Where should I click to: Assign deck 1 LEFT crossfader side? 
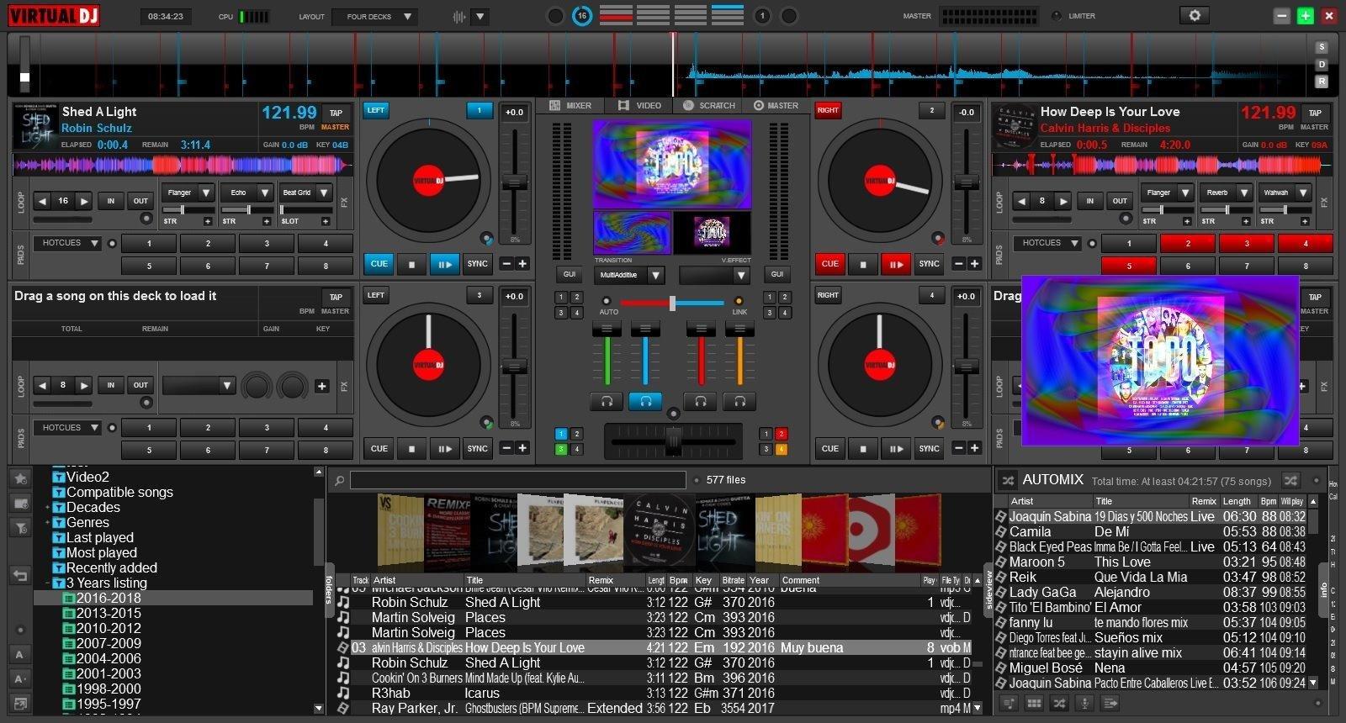click(x=376, y=110)
